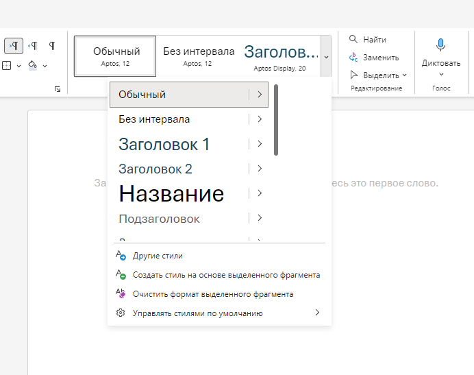Viewport: 474px width, 375px height.
Task: Click Очистить формат выделенного фрагмента
Action: click(212, 294)
